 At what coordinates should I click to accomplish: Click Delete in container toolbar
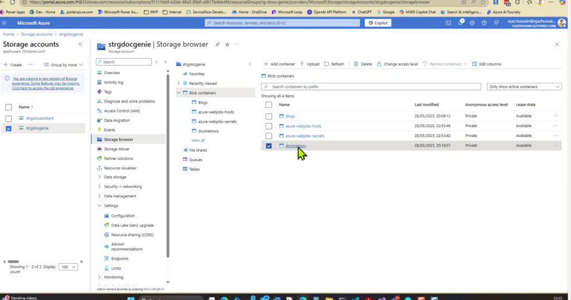[362, 64]
